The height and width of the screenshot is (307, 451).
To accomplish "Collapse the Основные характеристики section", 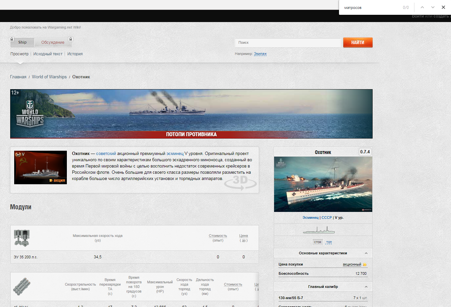I will [x=366, y=253].
